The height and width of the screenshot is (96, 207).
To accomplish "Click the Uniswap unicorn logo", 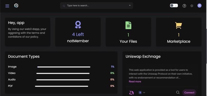I will 131,93.
